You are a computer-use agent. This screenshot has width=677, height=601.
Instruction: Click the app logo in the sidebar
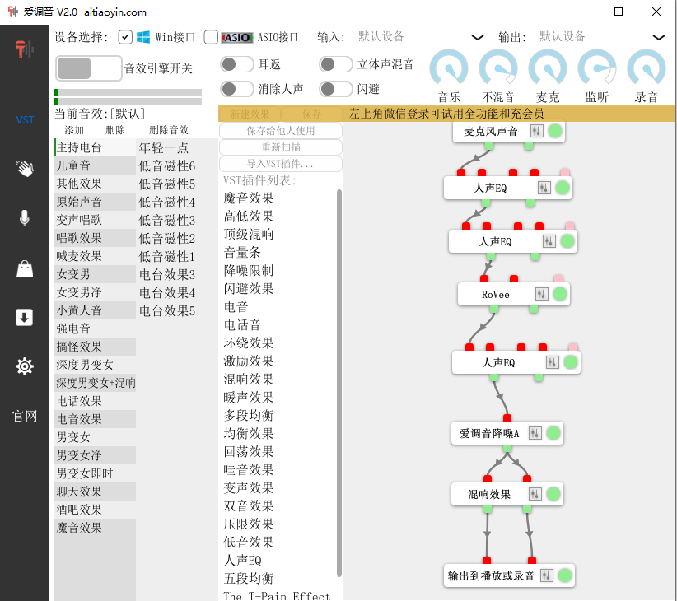[x=25, y=49]
